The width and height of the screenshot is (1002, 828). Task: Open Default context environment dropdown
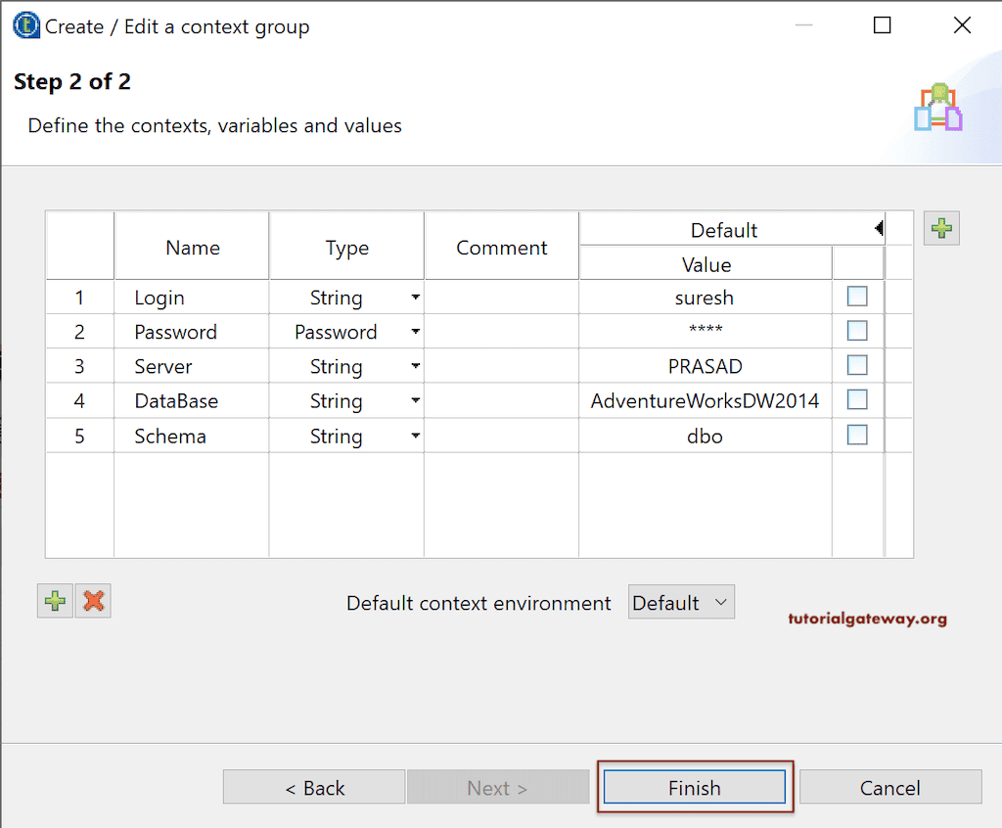click(x=681, y=603)
